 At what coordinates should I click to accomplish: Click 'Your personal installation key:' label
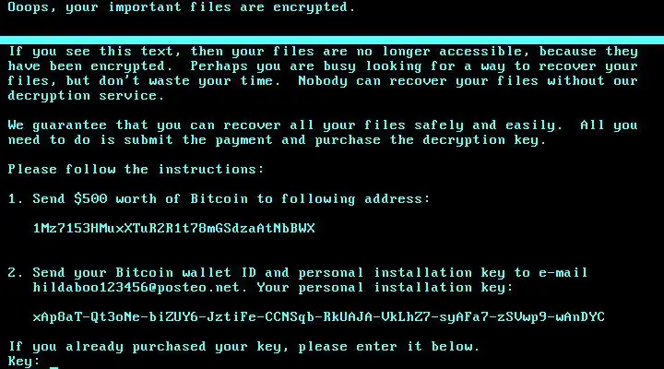tap(385, 288)
